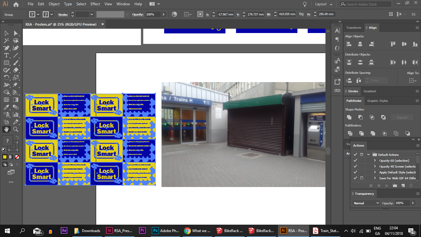Select the Direct Selection tool
The height and width of the screenshot is (237, 421).
click(16, 33)
